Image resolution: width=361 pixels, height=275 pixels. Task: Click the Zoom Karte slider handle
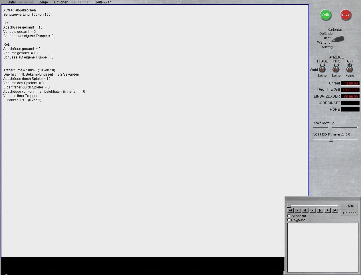330,128
